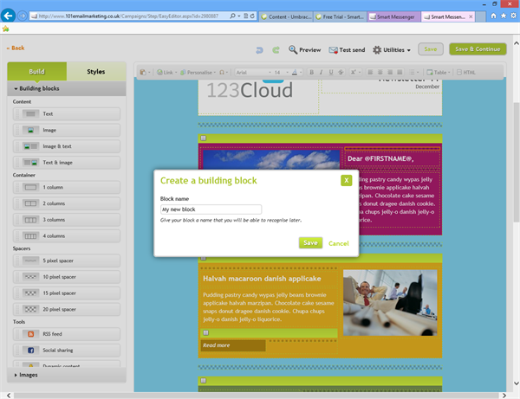The image size is (520, 399).
Task: Open the special character omega dropdown
Action: pos(224,72)
